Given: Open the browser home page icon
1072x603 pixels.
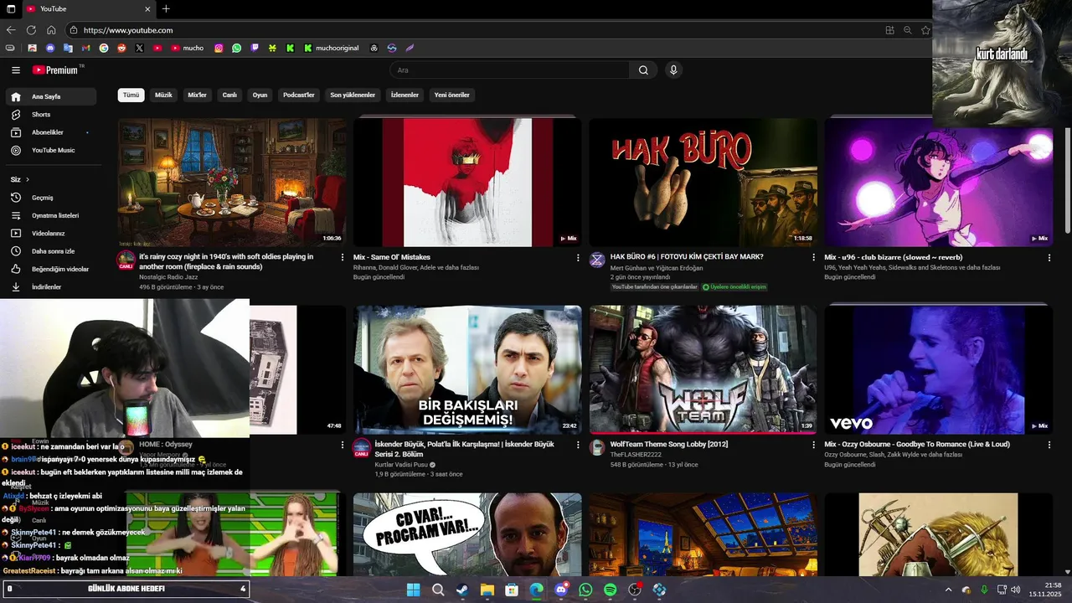Looking at the screenshot, I should pos(51,30).
